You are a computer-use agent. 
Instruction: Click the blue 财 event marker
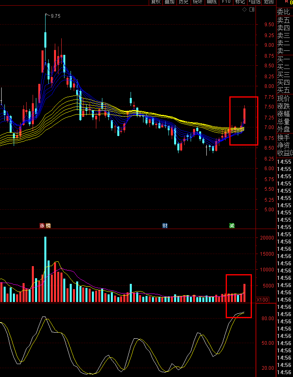point(165,225)
